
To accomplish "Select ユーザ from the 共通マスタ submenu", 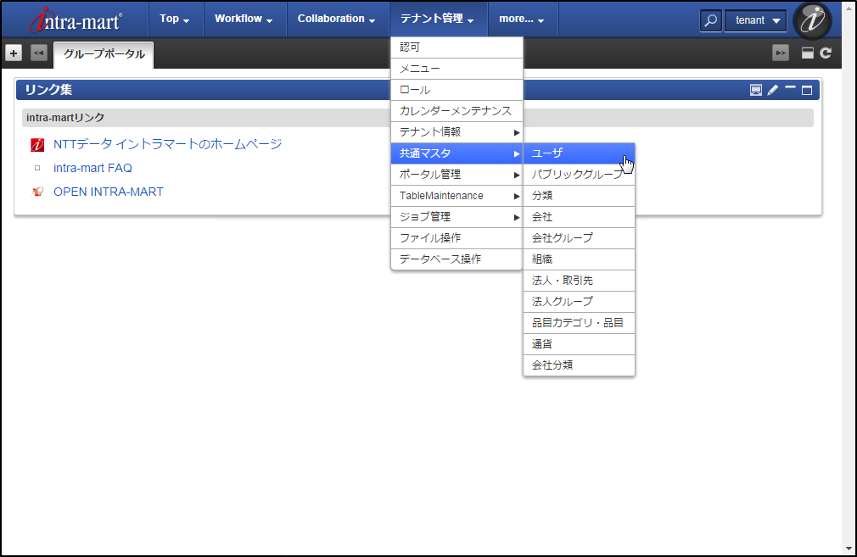I will coord(579,153).
